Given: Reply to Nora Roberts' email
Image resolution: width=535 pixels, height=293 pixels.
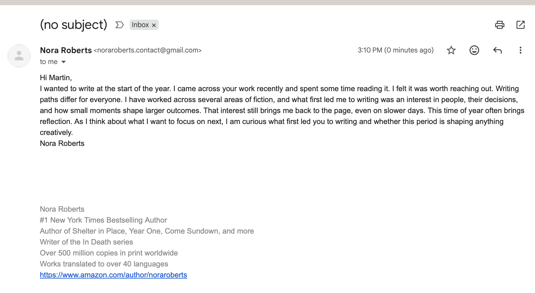Looking at the screenshot, I should 497,50.
